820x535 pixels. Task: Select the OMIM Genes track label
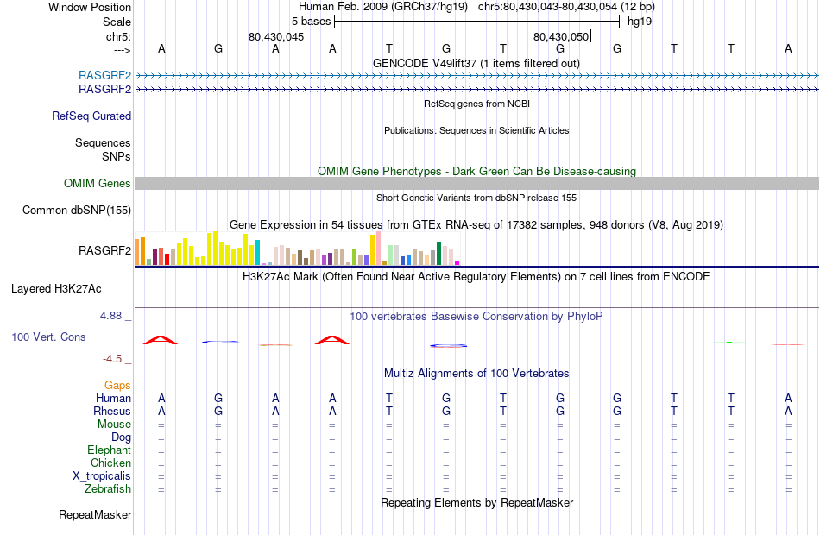pyautogui.click(x=97, y=184)
